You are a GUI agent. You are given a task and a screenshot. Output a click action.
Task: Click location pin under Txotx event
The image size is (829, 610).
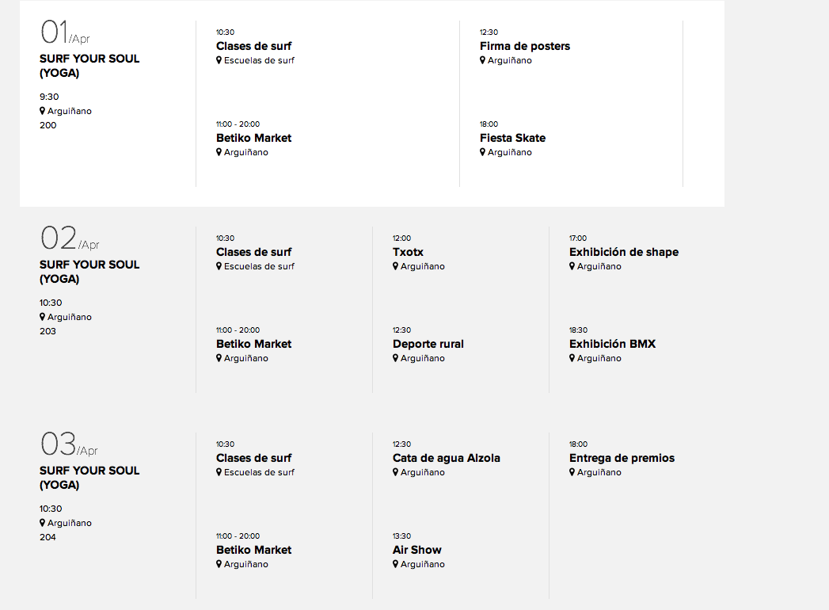coord(395,266)
